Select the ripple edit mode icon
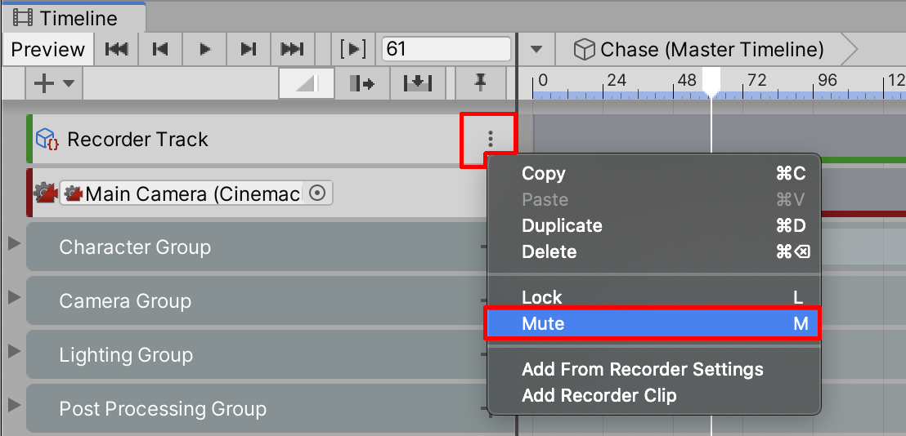Screen dimensions: 906x436 [x=362, y=83]
